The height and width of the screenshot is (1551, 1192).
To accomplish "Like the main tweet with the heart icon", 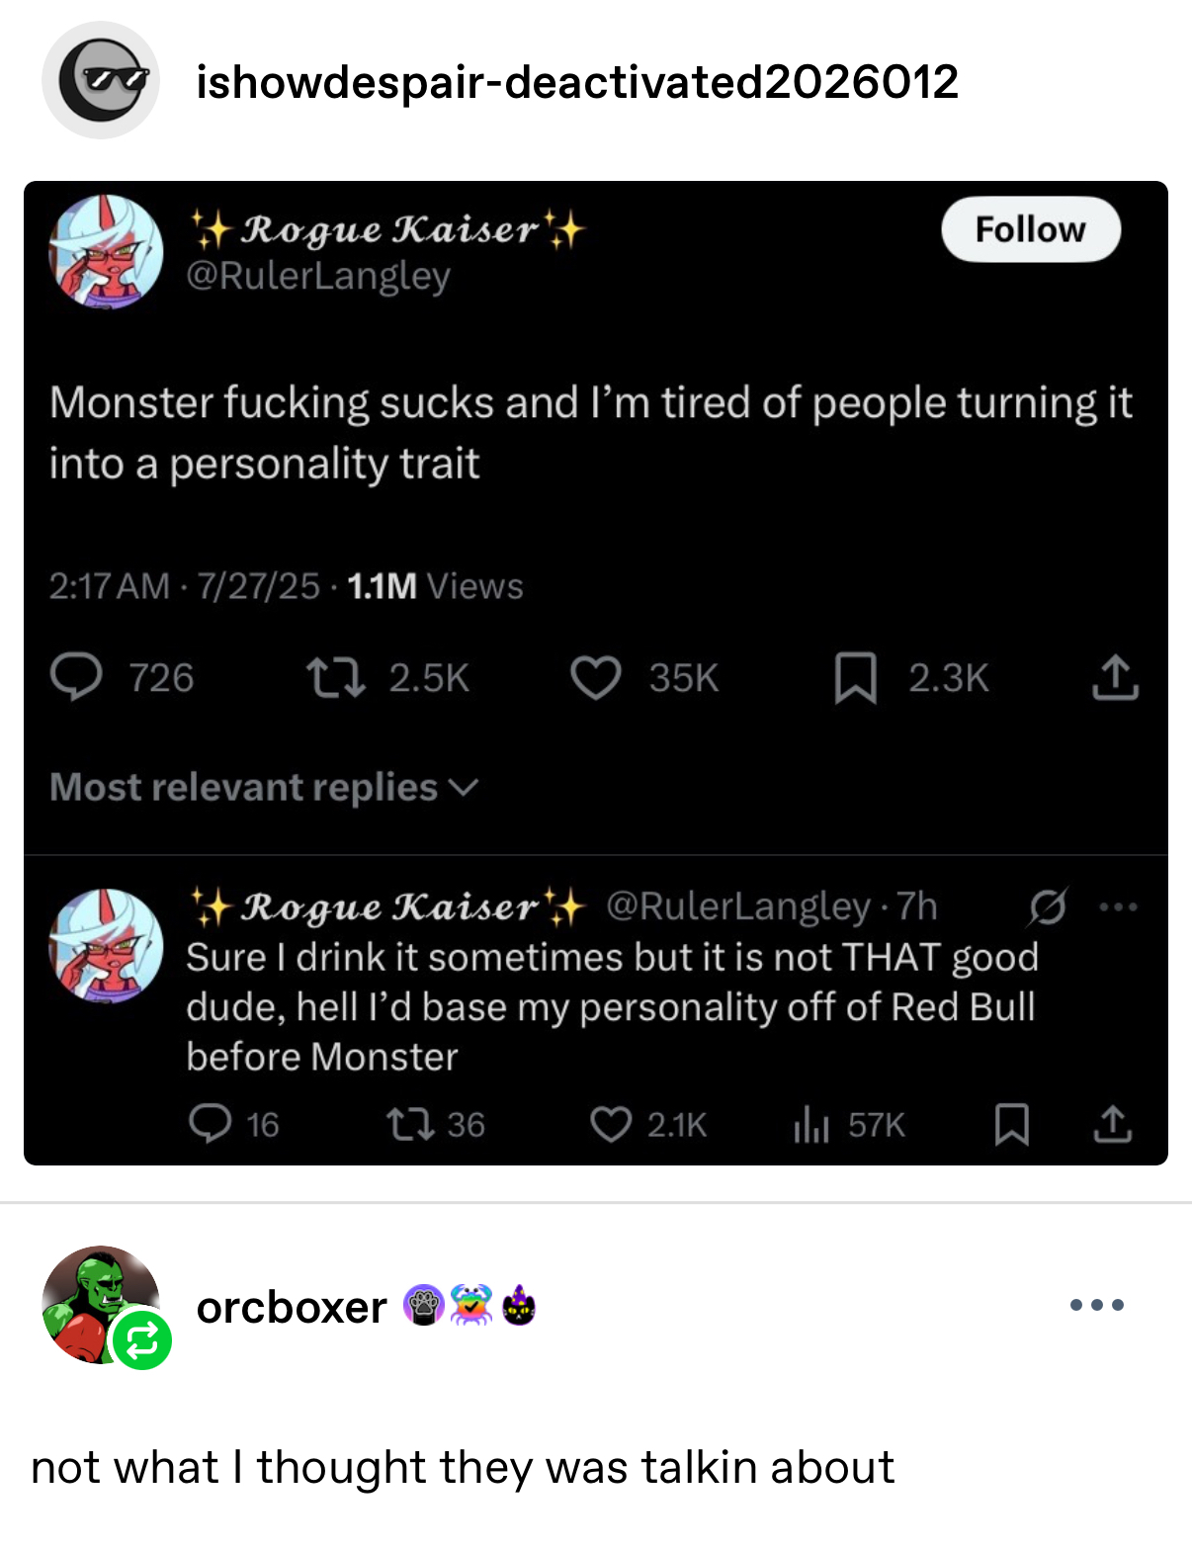I will (596, 678).
